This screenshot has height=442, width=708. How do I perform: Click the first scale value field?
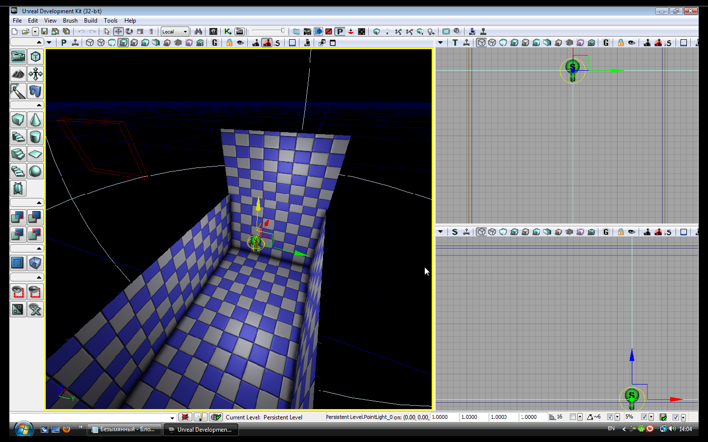pyautogui.click(x=444, y=417)
